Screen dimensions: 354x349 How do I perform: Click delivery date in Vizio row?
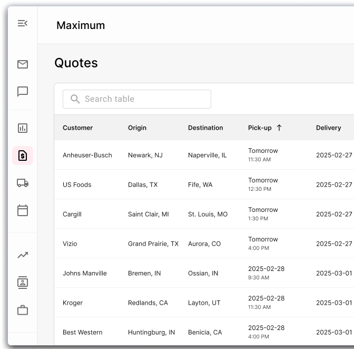[334, 244]
